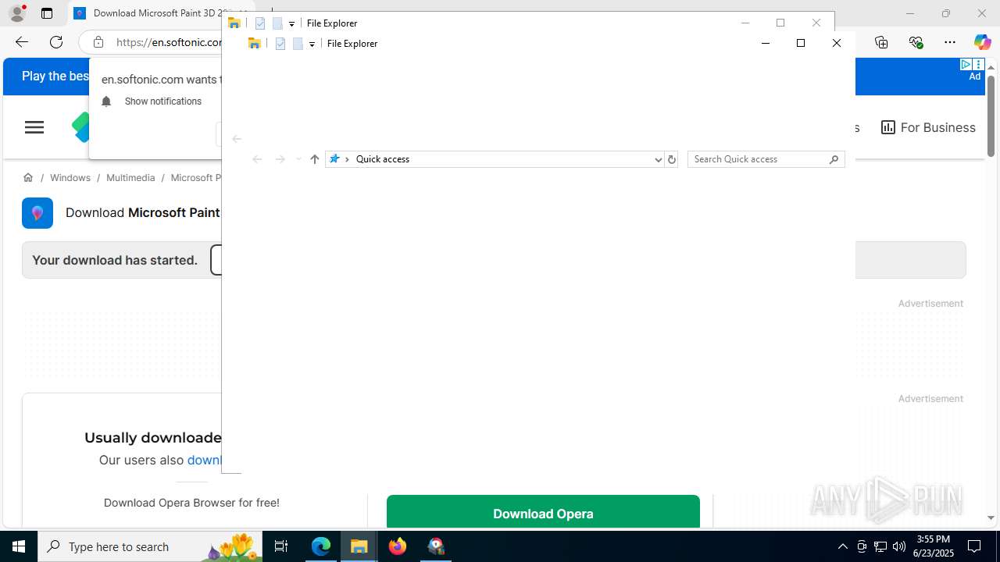Refresh Quick access in File Explorer
Screen dimensions: 1000x562
click(671, 159)
